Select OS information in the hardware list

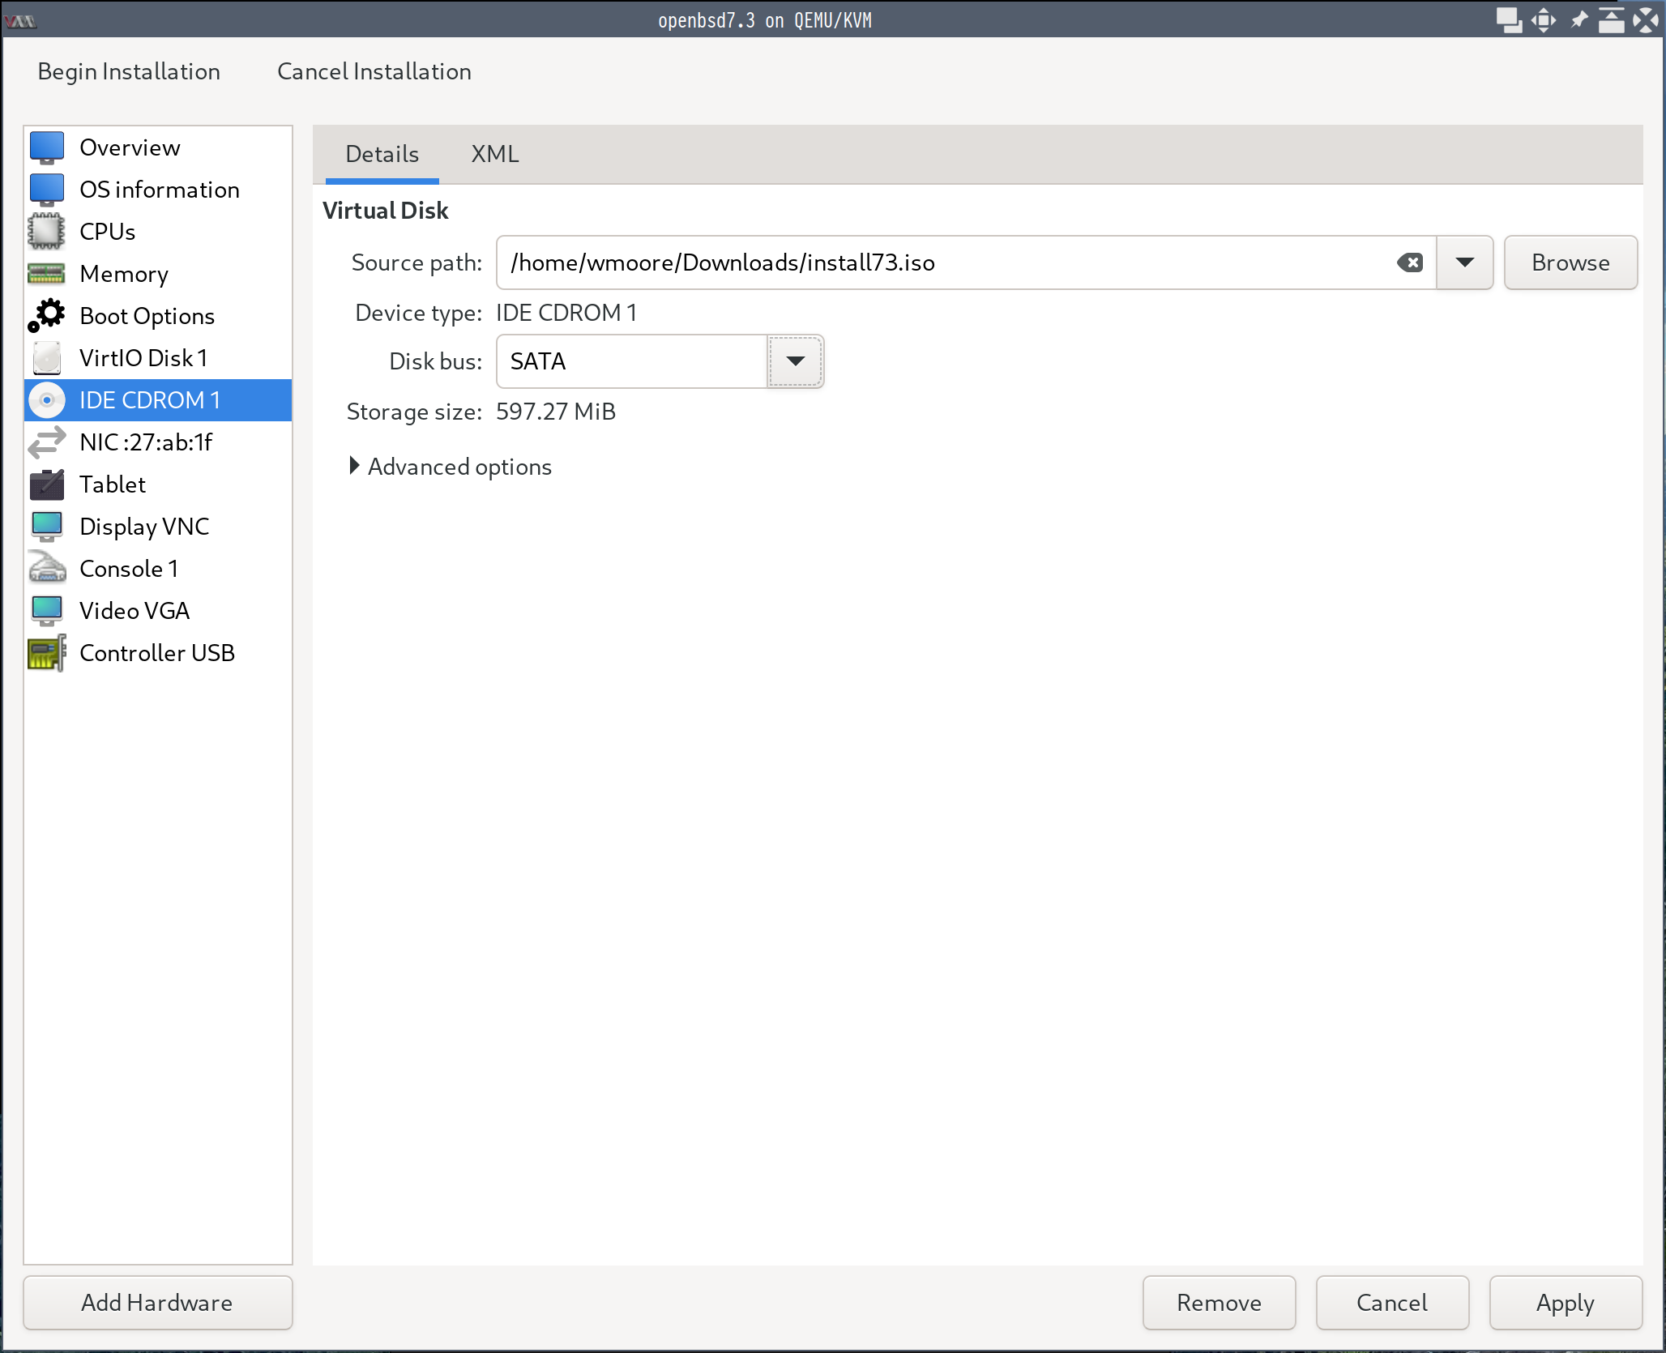pyautogui.click(x=158, y=190)
